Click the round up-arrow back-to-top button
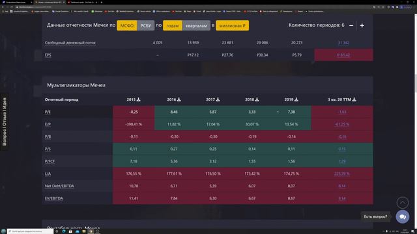Screen dimensions: 417x234 (403, 203)
